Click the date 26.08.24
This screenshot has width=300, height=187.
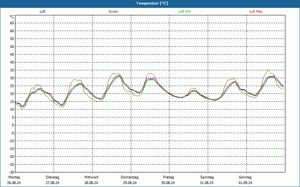point(14,183)
